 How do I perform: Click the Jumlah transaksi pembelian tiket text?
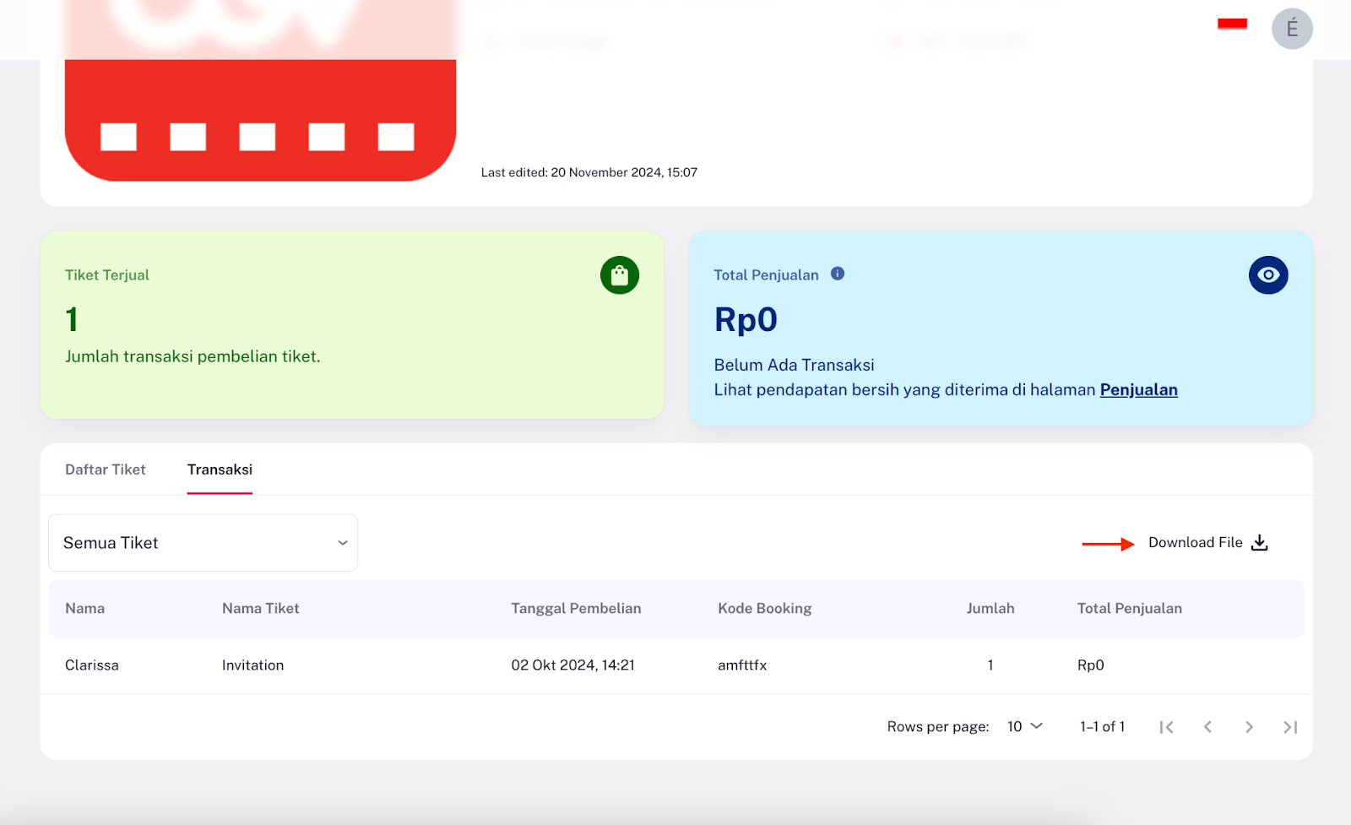pyautogui.click(x=193, y=357)
